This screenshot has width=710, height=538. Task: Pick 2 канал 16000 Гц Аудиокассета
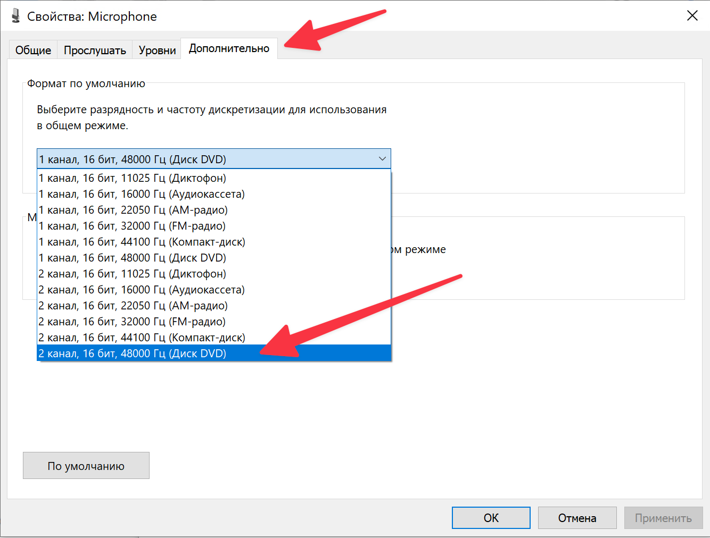click(x=142, y=290)
